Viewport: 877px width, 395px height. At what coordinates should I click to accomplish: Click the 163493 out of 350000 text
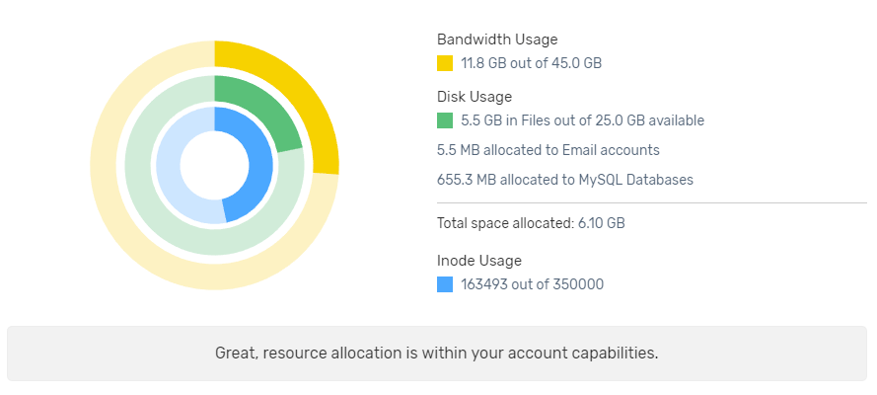pos(532,284)
